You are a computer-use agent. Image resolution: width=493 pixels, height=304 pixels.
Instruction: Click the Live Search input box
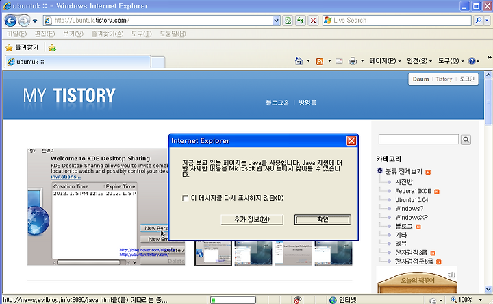click(x=396, y=21)
